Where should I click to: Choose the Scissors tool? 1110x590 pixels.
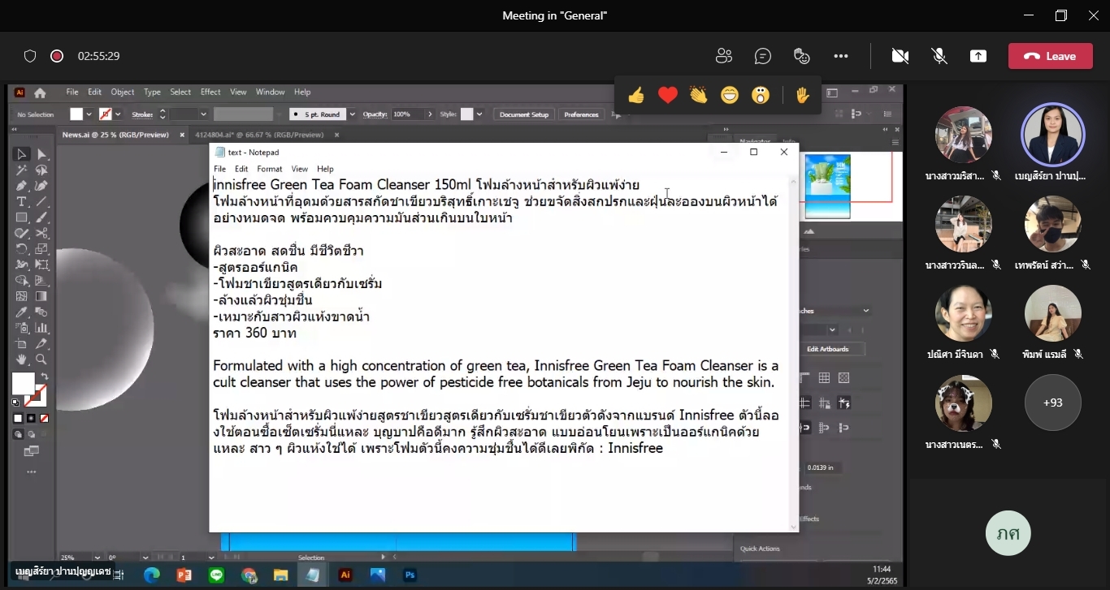[x=41, y=233]
